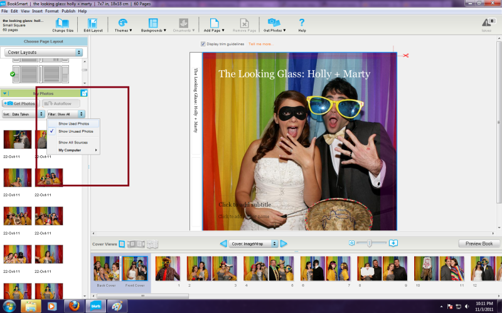Viewport: 502px width, 313px height.
Task: Switch to grid overview icon
Action: [x=152, y=244]
